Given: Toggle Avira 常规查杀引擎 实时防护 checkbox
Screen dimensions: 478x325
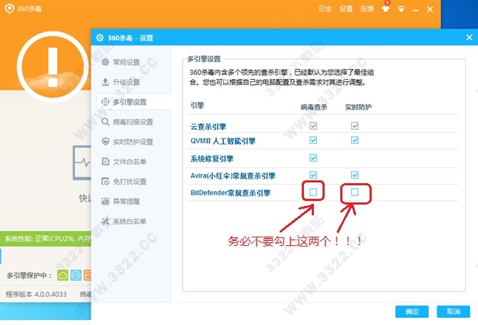Looking at the screenshot, I should pyautogui.click(x=355, y=175).
